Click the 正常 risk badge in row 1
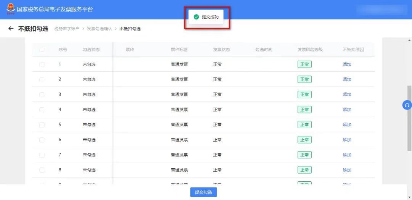 click(x=304, y=65)
